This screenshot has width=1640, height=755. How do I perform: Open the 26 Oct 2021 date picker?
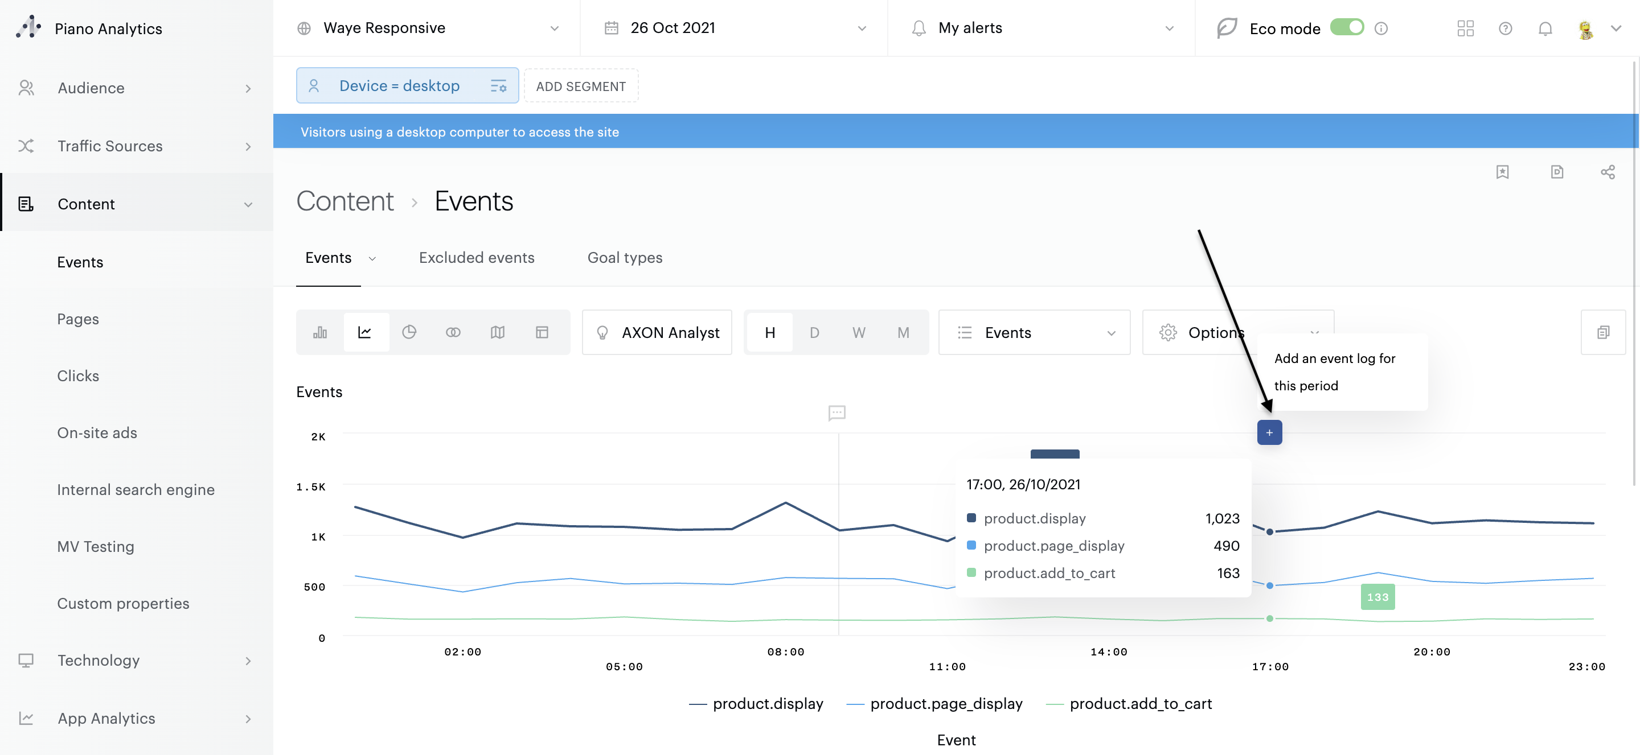point(735,28)
